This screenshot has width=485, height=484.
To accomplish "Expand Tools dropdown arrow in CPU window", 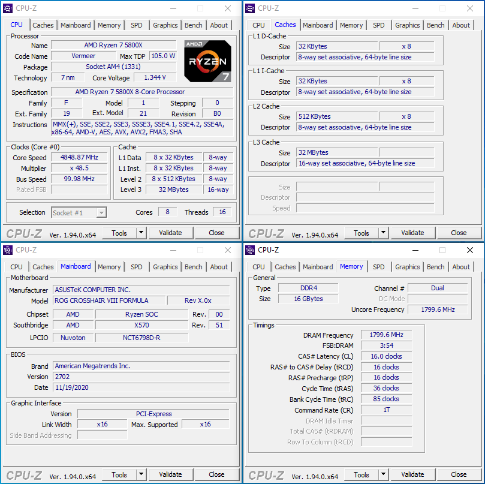I will tap(141, 233).
